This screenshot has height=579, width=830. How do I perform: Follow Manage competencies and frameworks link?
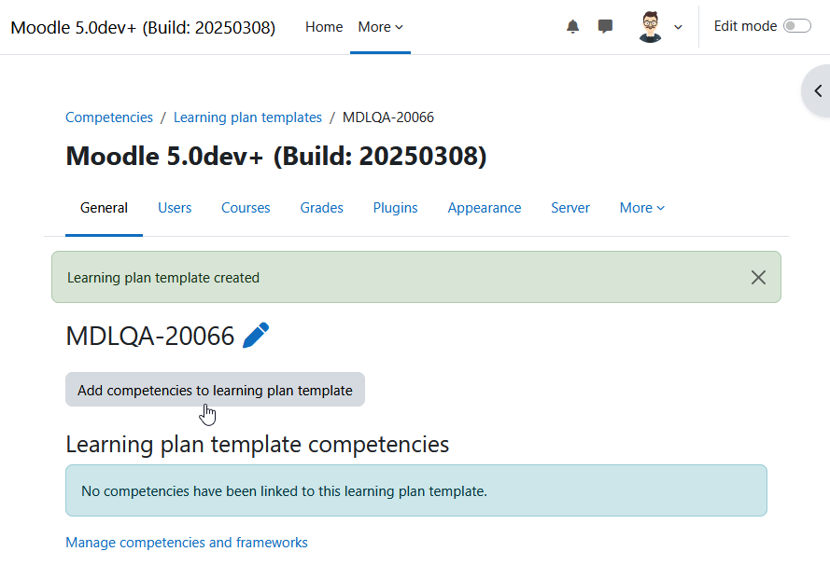187,543
